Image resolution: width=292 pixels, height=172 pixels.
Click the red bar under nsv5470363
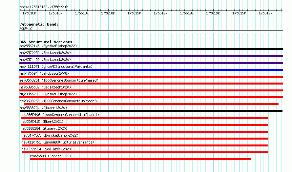tap(145, 139)
